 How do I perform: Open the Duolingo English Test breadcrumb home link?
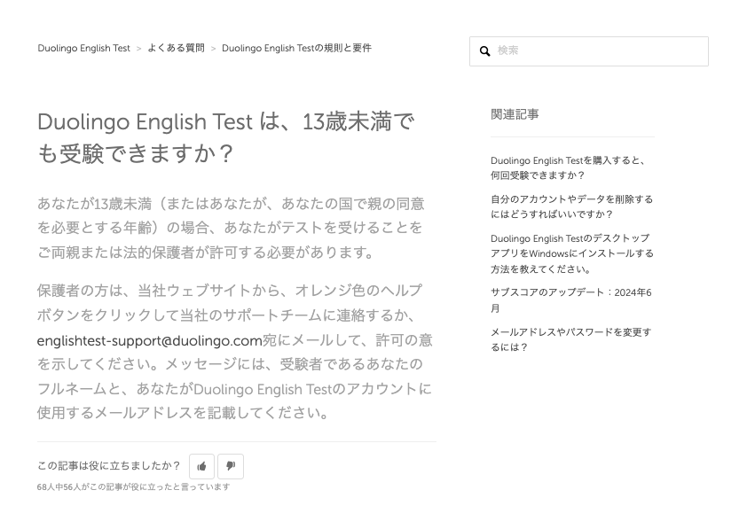(x=83, y=49)
